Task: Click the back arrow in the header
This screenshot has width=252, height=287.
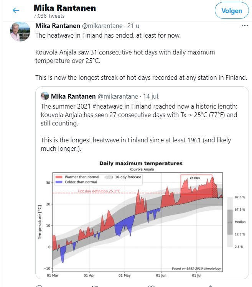Action: (x=16, y=10)
